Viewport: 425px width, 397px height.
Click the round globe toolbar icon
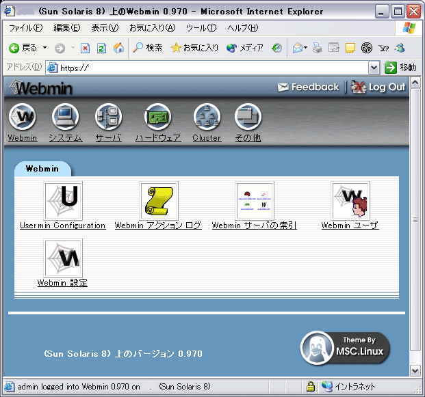tap(367, 48)
